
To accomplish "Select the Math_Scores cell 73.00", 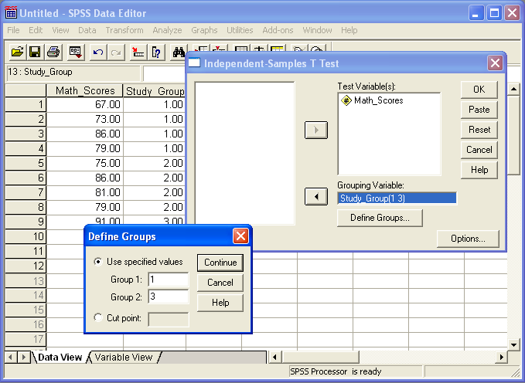I will pos(85,119).
